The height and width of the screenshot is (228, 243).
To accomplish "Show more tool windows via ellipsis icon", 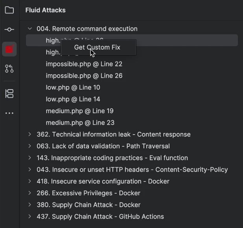I will click(9, 113).
